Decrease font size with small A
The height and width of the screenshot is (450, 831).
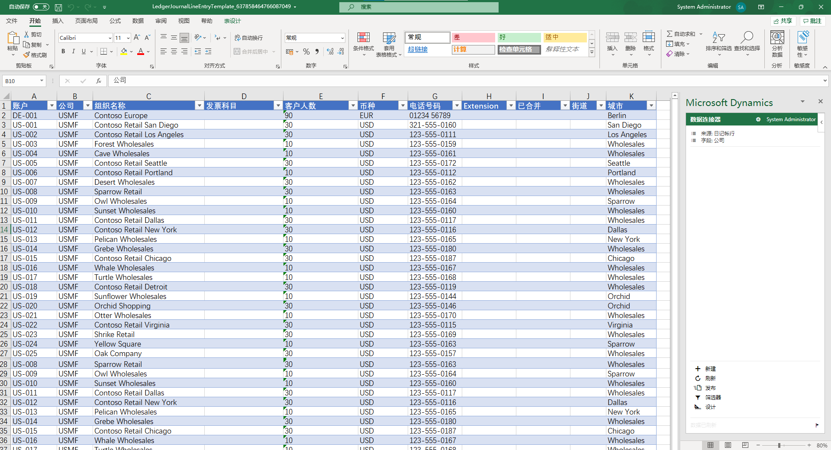147,38
